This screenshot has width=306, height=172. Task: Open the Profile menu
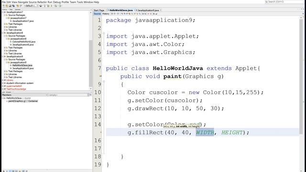point(65,2)
